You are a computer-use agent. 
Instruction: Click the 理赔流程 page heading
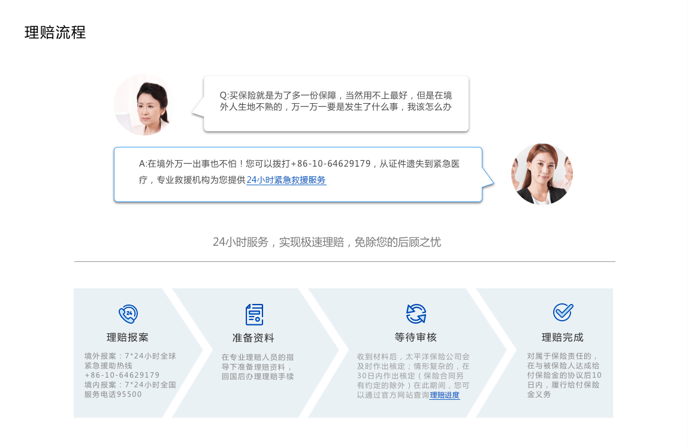[x=55, y=32]
